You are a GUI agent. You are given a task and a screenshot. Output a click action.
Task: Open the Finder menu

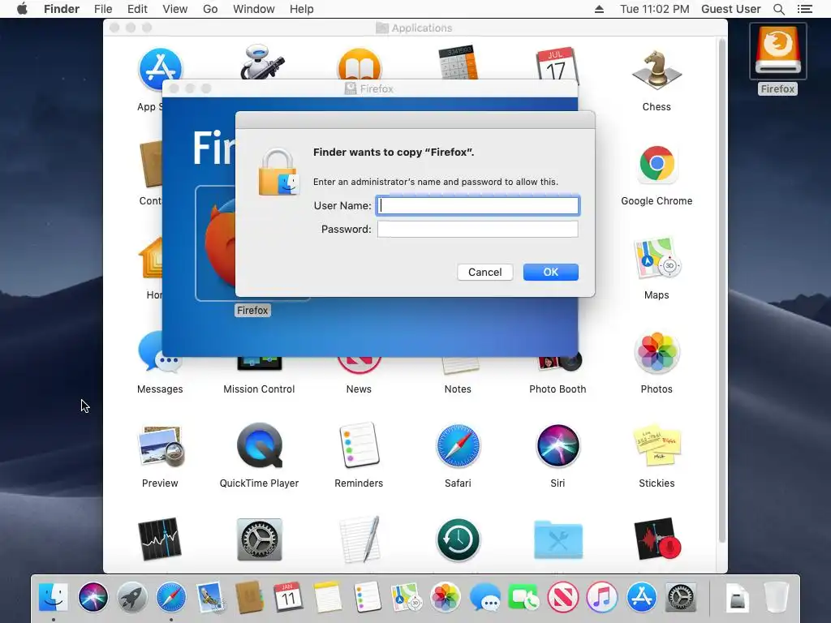click(62, 9)
